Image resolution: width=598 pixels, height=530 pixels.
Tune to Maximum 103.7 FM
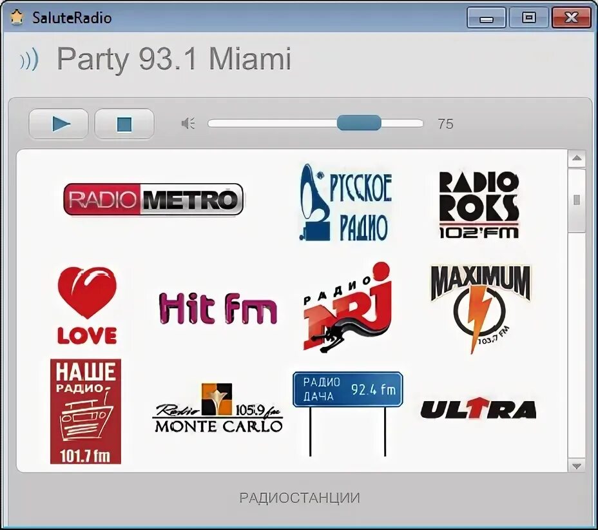481,309
